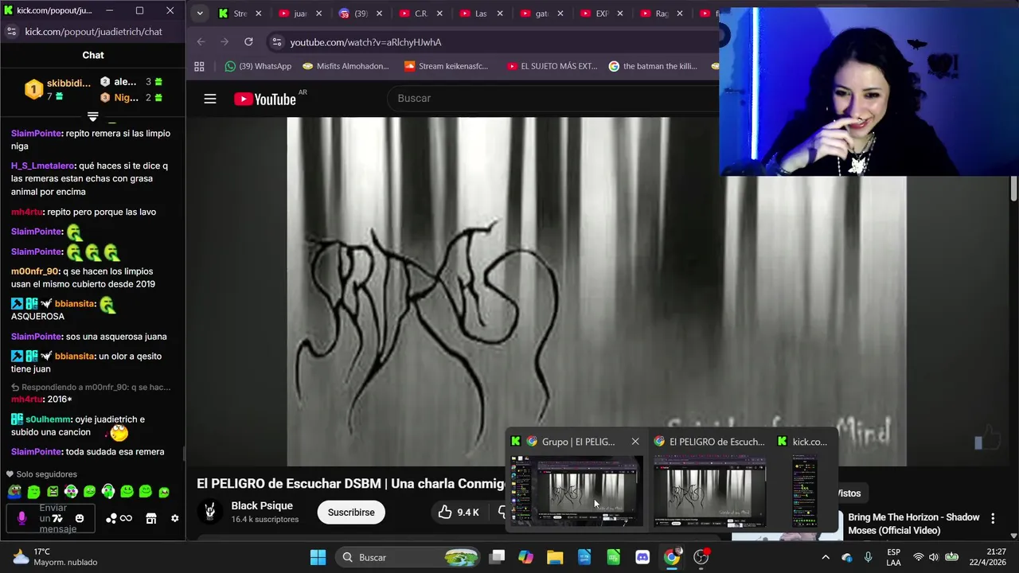Open 'the batman the killi...' bookmark
The image size is (1019, 573).
pyautogui.click(x=653, y=66)
